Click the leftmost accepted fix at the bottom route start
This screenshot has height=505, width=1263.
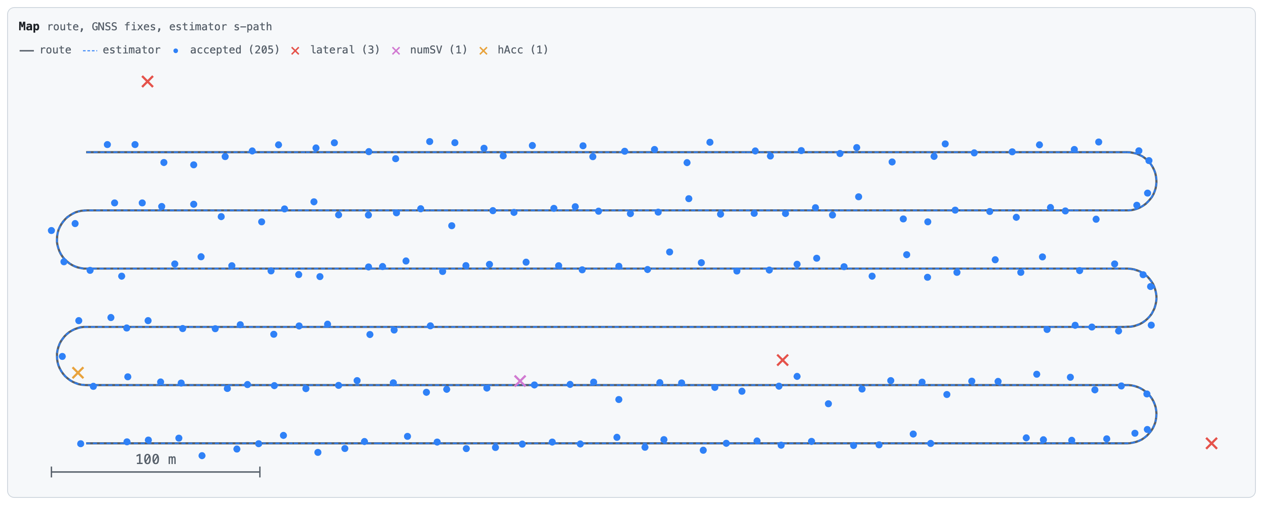tap(81, 444)
